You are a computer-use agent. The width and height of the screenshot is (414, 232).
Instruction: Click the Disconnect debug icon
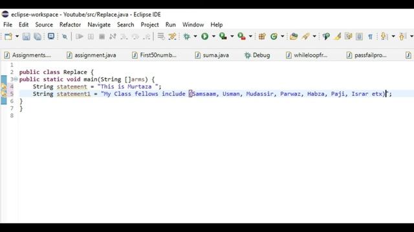tap(113, 36)
